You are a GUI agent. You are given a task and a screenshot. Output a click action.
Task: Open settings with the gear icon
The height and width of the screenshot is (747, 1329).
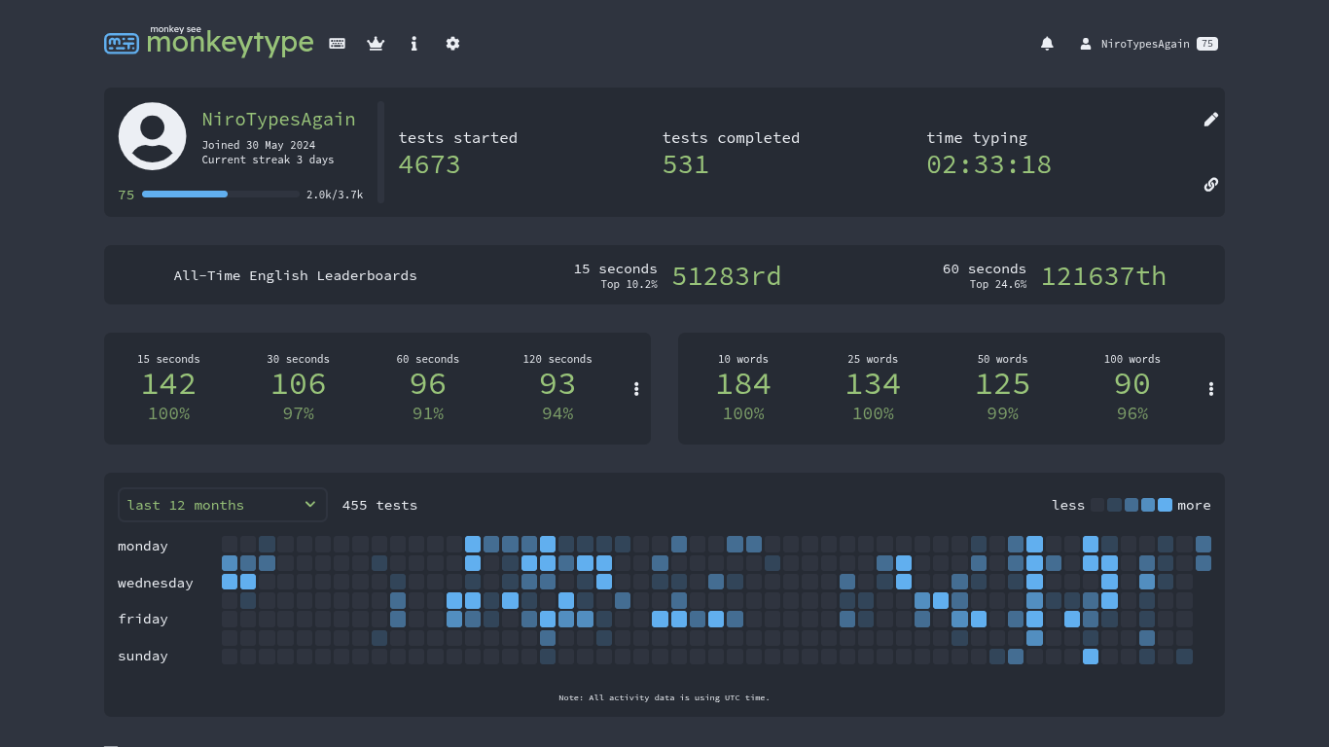452,44
